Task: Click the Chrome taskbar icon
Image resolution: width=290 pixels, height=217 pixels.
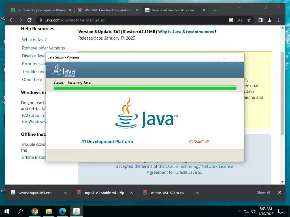Action: tap(35, 211)
